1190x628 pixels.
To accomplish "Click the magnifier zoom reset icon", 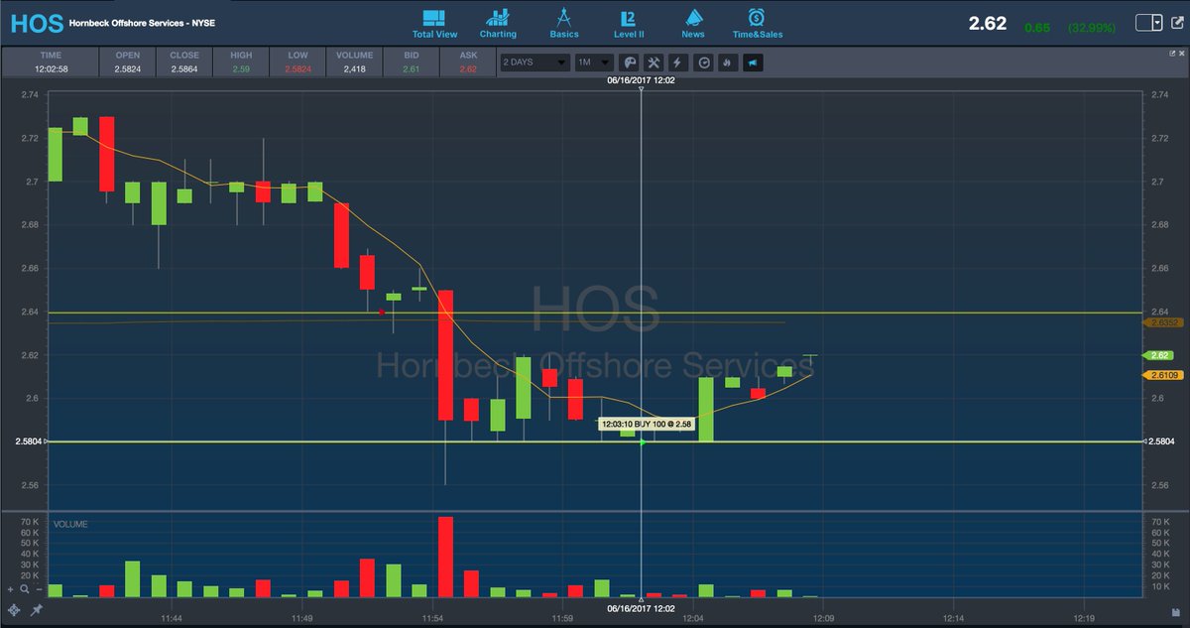I will [x=24, y=588].
